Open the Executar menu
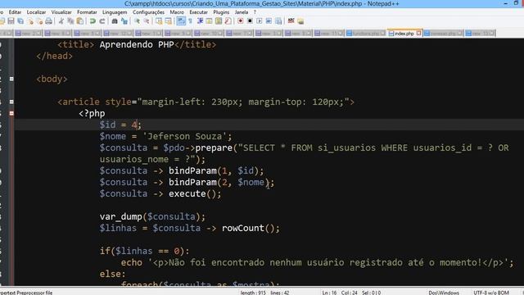Viewport: 524px width, 295px height. pyautogui.click(x=198, y=12)
